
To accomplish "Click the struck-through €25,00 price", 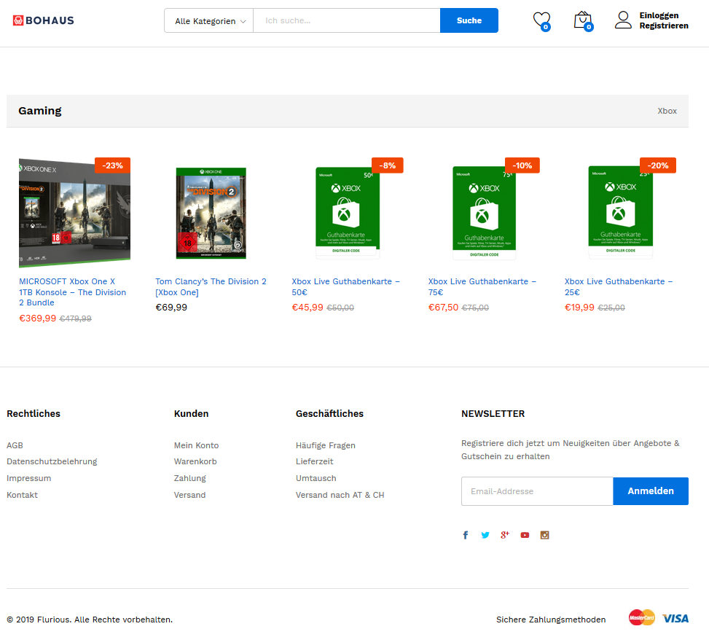I will [611, 308].
